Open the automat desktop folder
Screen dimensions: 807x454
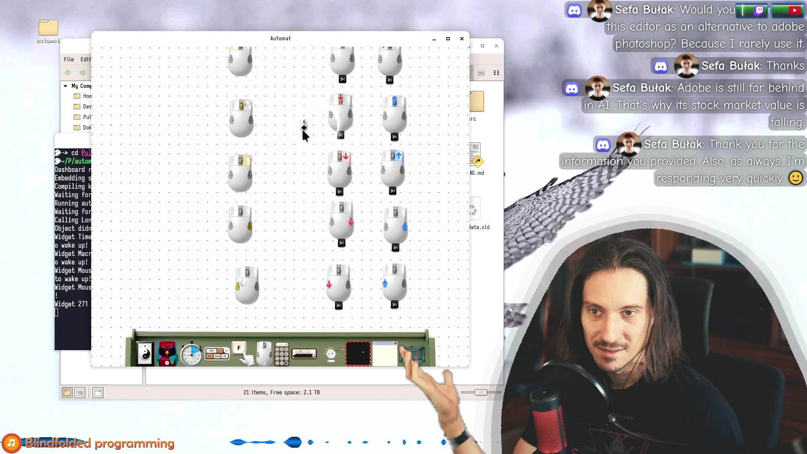48,28
